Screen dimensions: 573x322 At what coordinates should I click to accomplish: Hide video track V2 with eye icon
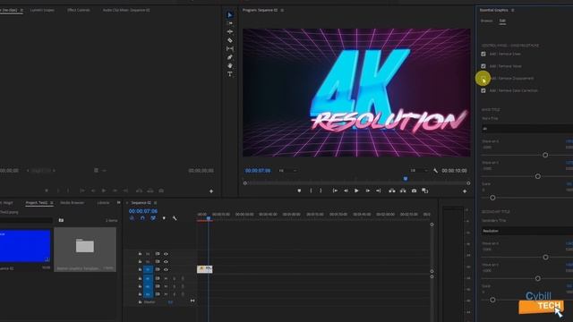click(166, 262)
